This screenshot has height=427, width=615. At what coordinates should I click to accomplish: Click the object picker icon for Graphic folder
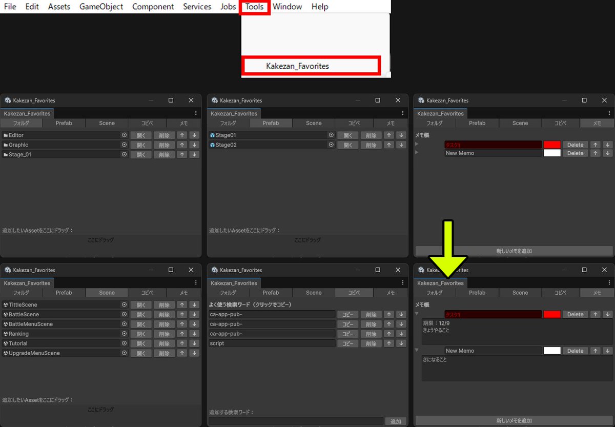click(124, 145)
